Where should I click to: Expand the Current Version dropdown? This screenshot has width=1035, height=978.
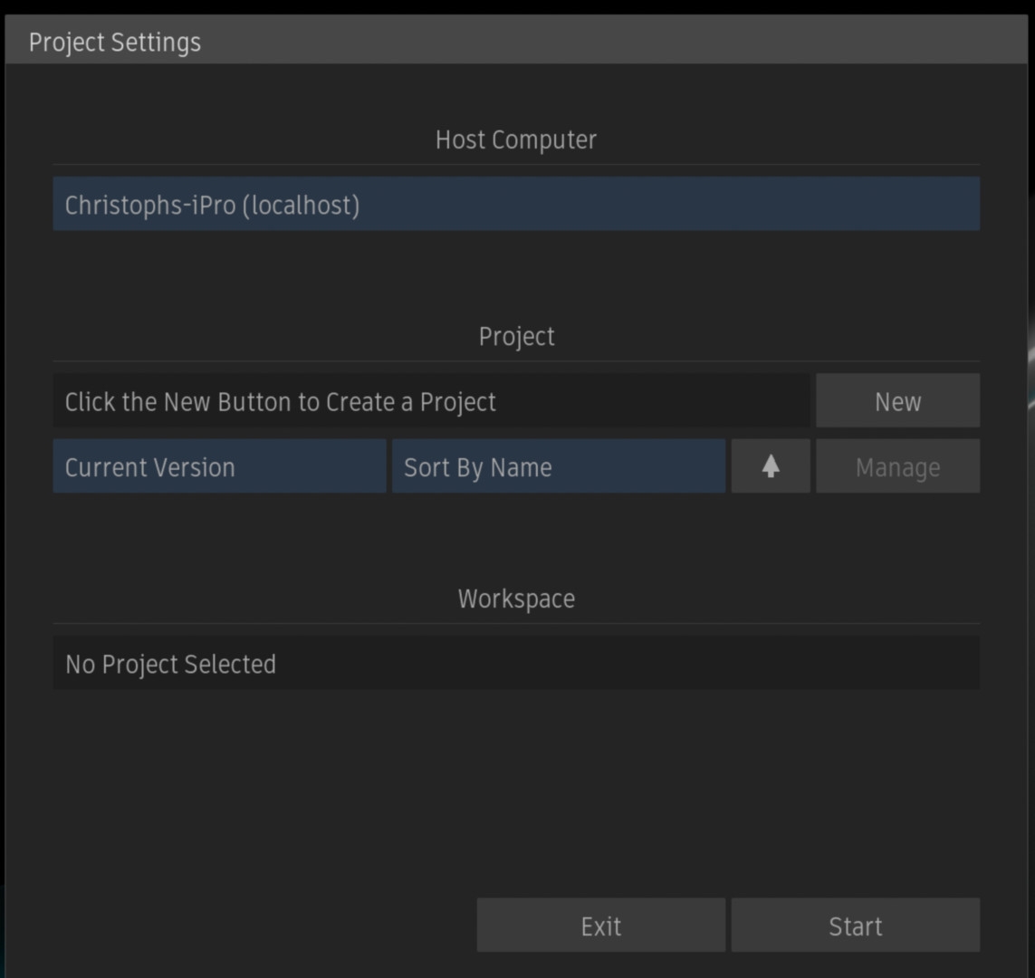(x=219, y=466)
